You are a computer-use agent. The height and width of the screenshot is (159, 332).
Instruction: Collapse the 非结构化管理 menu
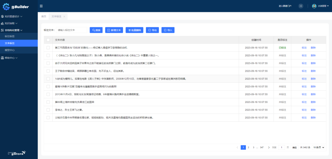pos(22,30)
